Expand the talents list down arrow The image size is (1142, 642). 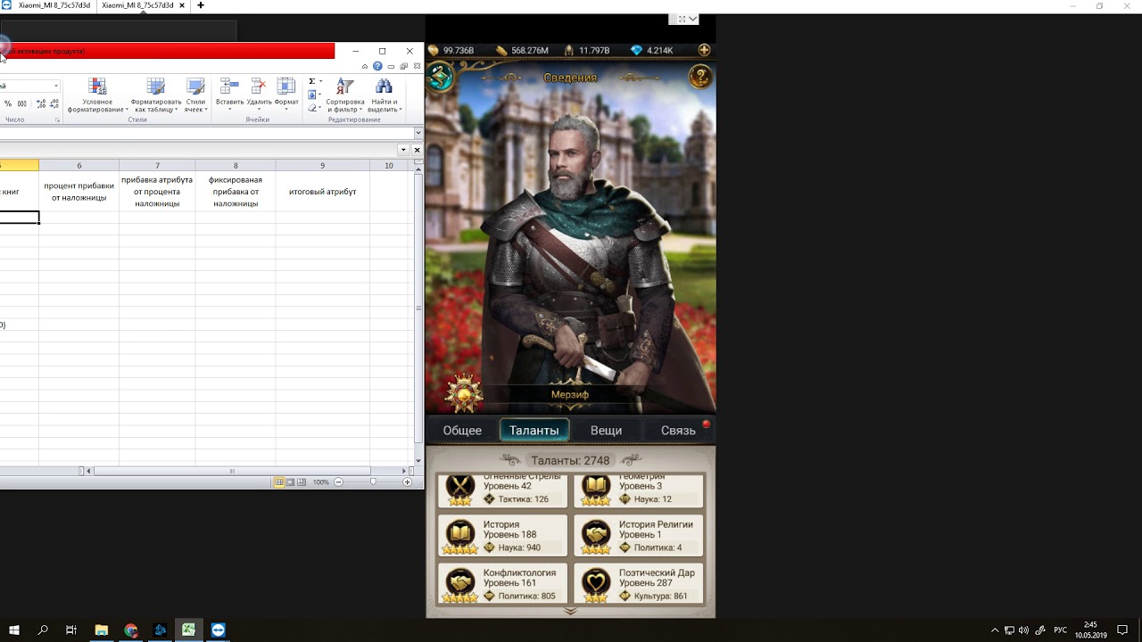[x=570, y=612]
